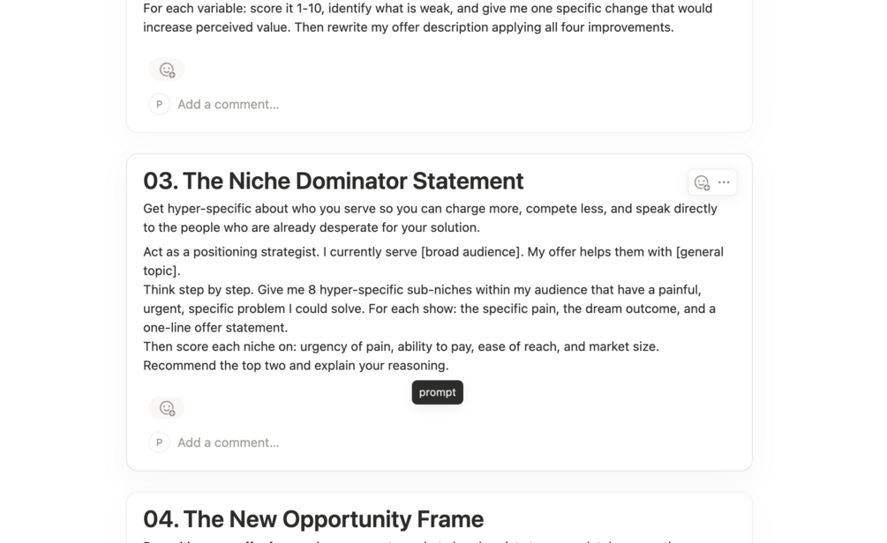The height and width of the screenshot is (543, 887).
Task: Click the "Get hyper-specific about who you serve" paragraph
Action: [430, 218]
